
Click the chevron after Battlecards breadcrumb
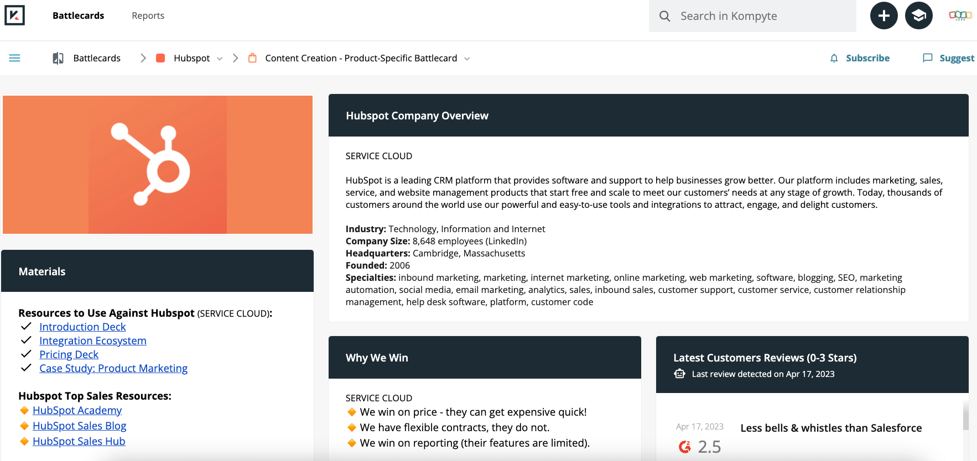[x=143, y=58]
